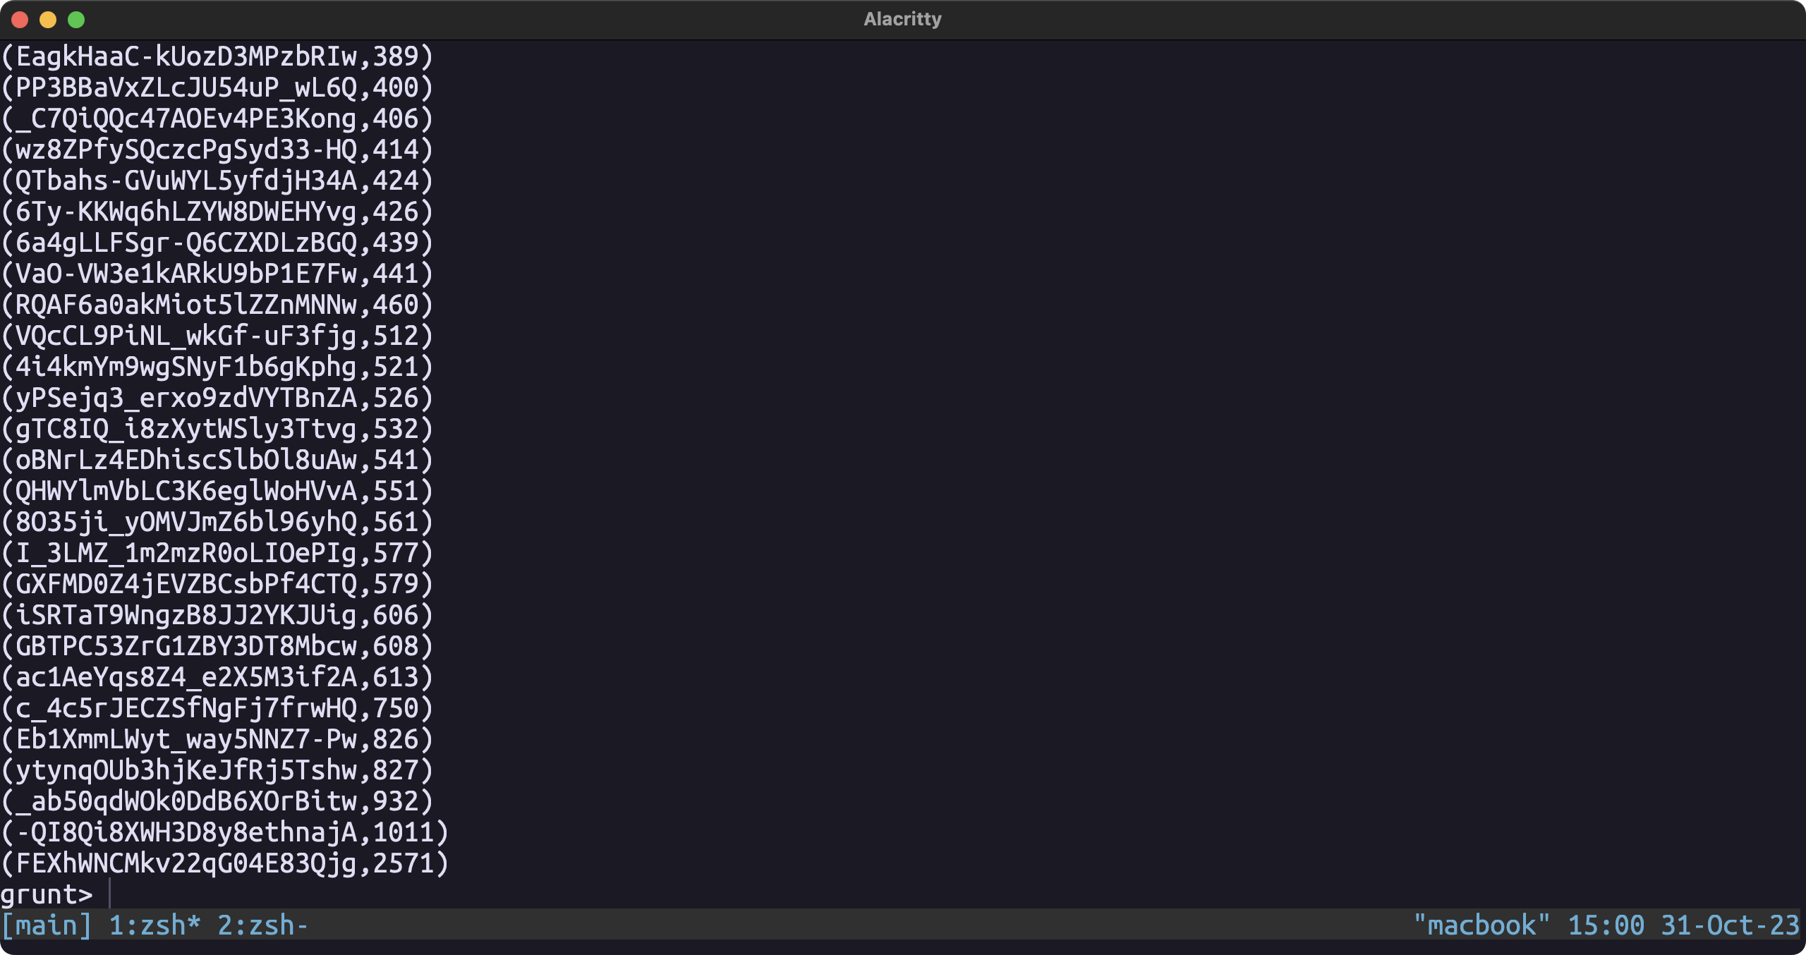This screenshot has width=1806, height=955.
Task: Click the 15:00 clock in status bar
Action: click(x=1606, y=925)
